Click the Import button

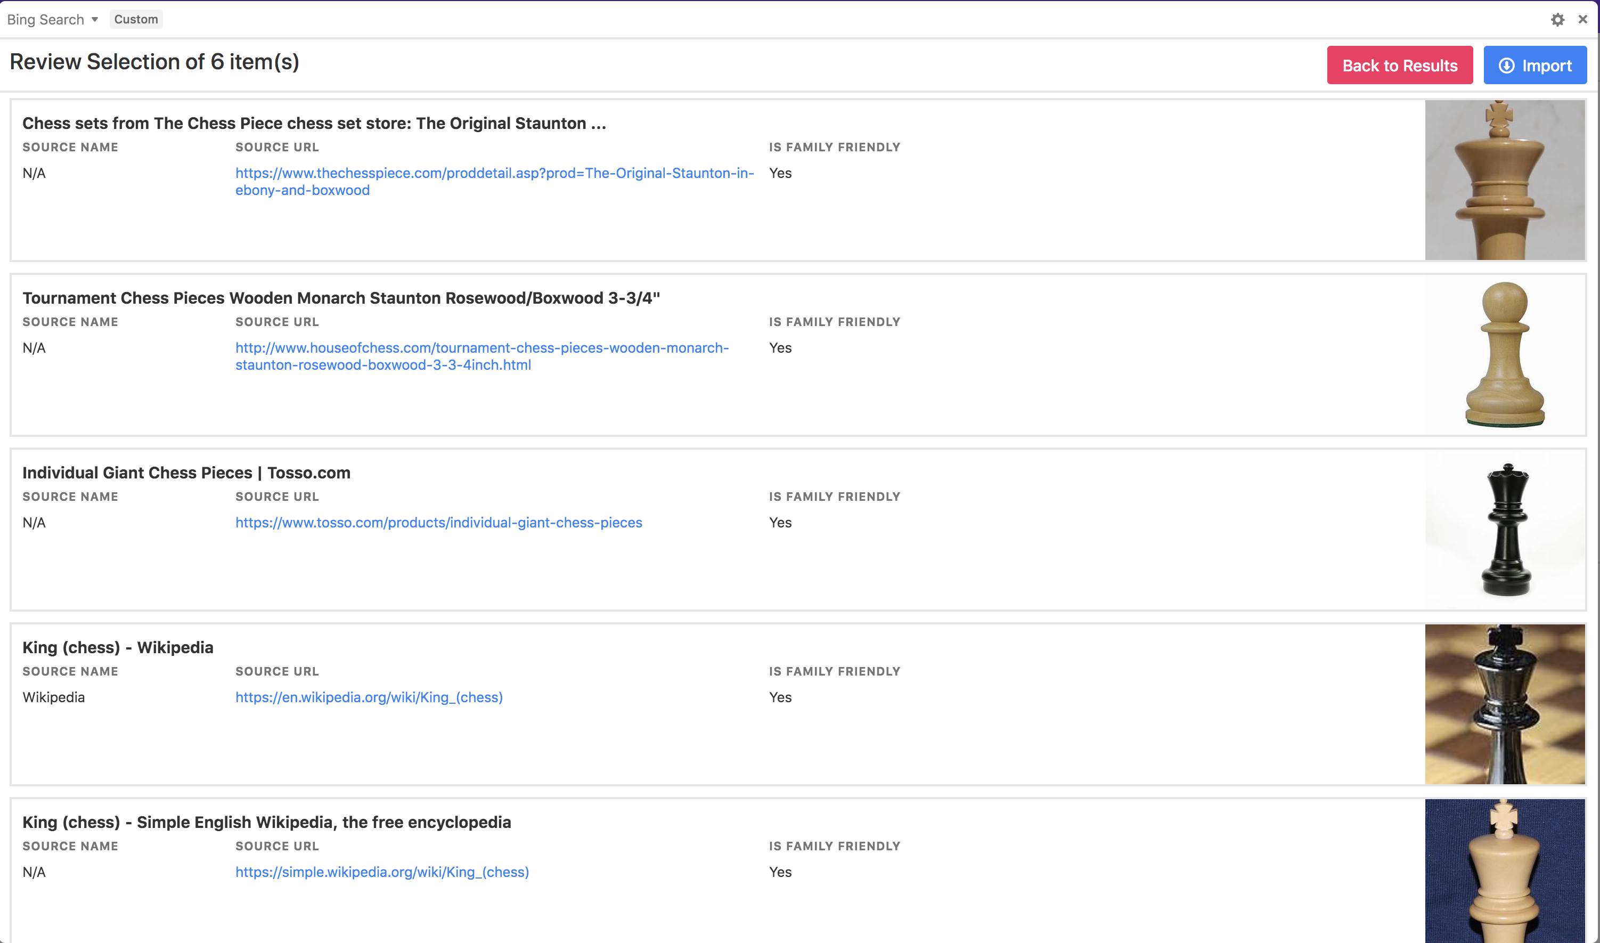(1534, 66)
